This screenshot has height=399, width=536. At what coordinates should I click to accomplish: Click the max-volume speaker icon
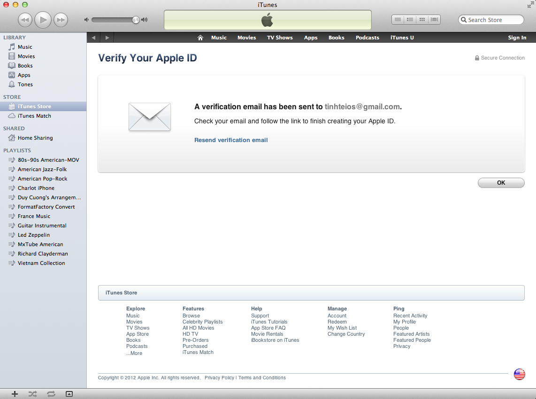tap(144, 20)
